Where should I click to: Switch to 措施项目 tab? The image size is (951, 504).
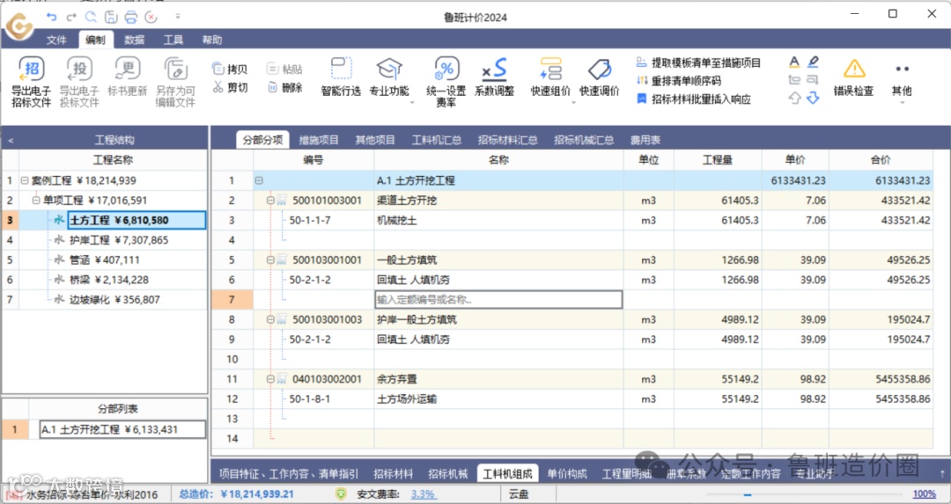(x=319, y=140)
